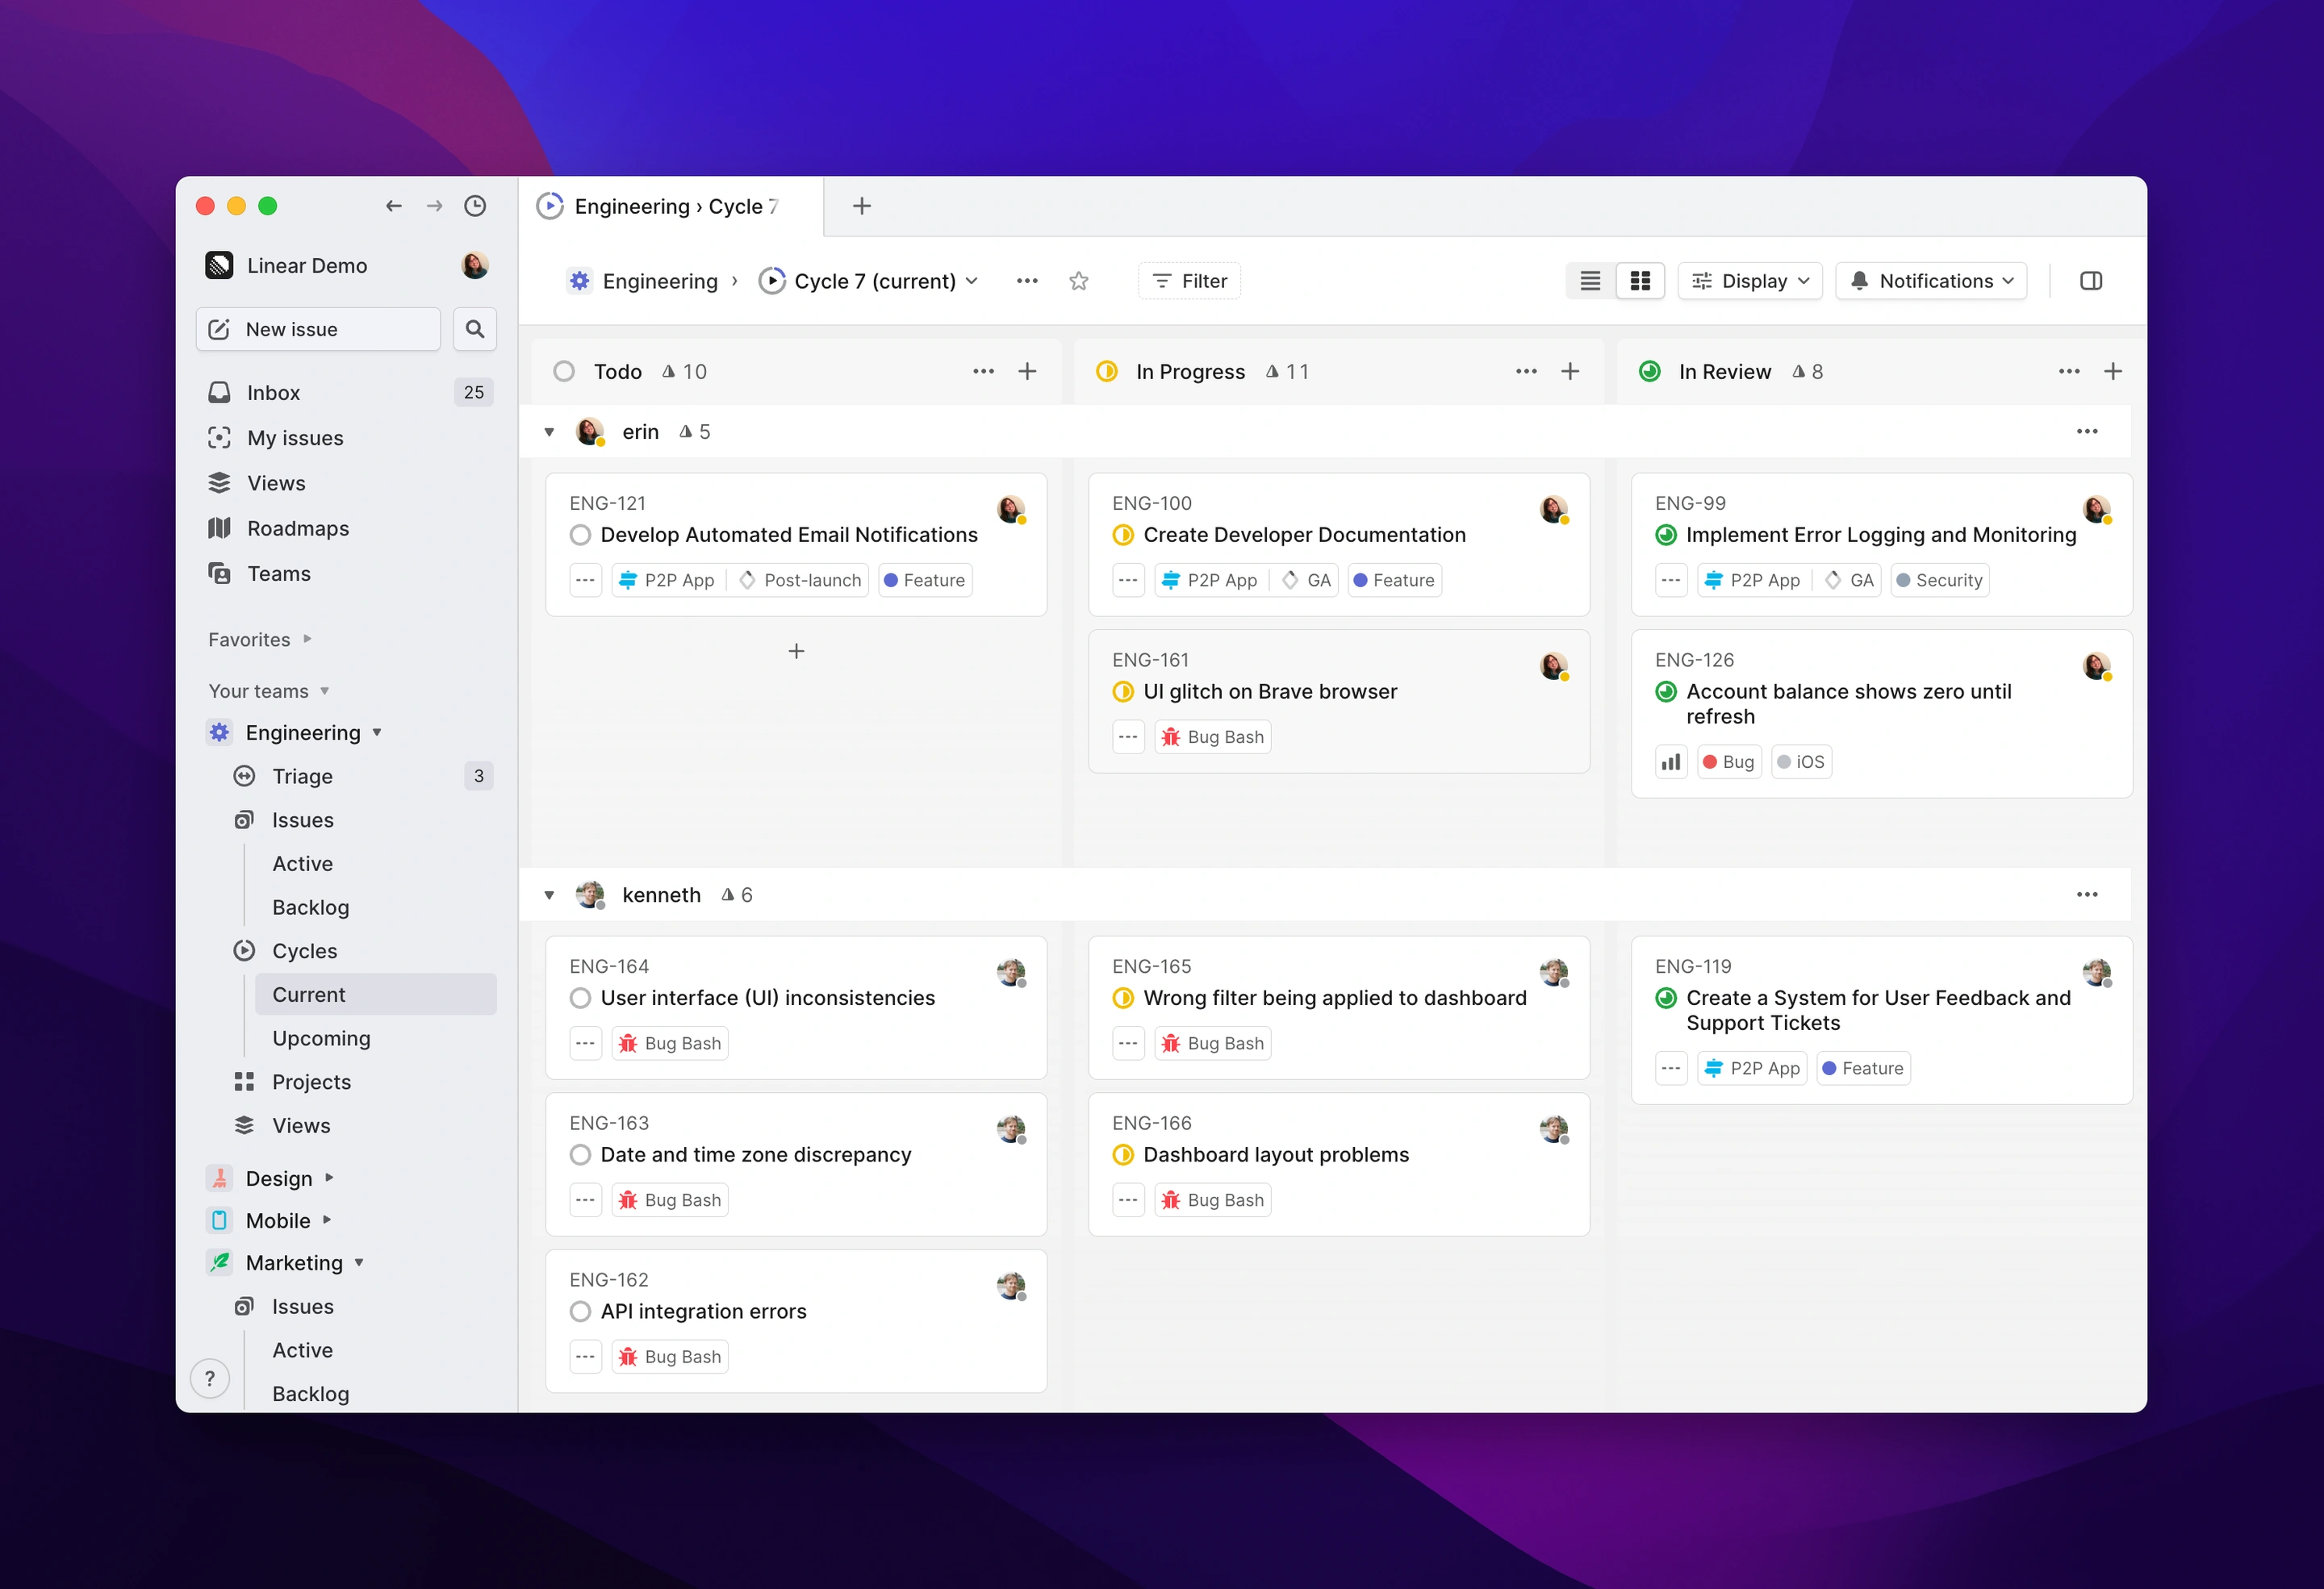Image resolution: width=2324 pixels, height=1589 pixels.
Task: Collapse the erin group row
Action: click(549, 432)
